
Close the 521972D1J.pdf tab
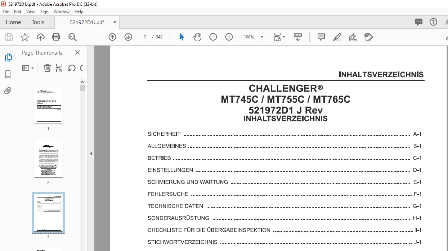[115, 22]
